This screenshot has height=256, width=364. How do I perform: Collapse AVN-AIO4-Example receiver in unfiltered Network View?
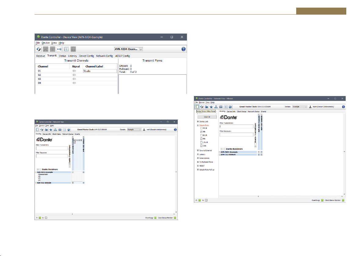36,172
